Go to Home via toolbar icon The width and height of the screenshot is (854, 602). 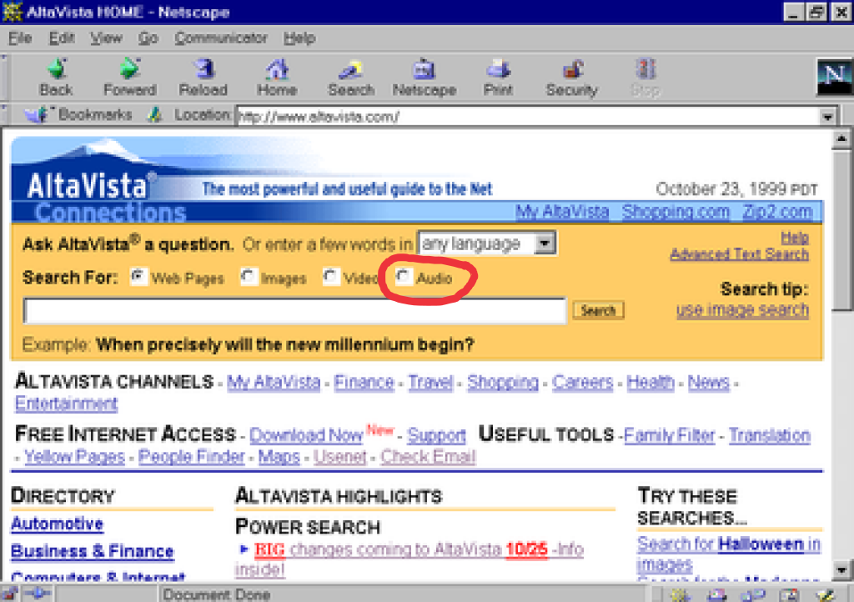[x=277, y=78]
